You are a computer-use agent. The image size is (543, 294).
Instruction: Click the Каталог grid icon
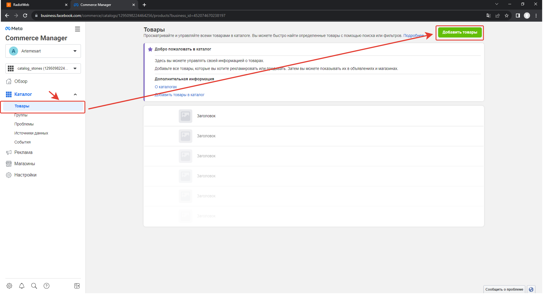pos(9,94)
